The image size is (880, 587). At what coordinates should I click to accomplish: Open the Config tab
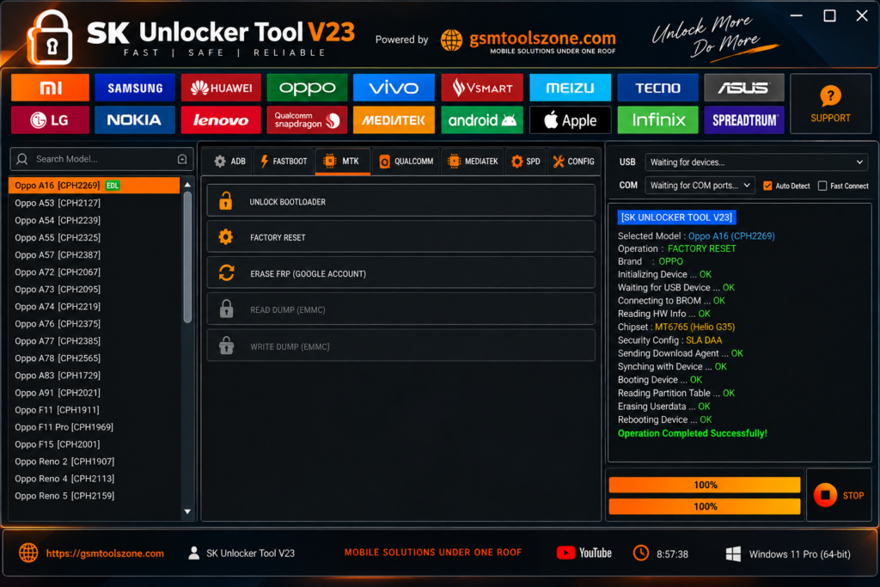coord(573,161)
